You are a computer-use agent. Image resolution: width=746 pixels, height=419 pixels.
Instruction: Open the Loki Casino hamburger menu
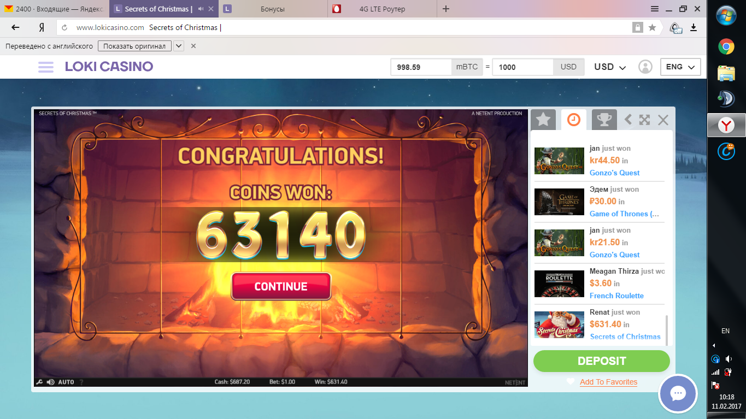tap(46, 67)
